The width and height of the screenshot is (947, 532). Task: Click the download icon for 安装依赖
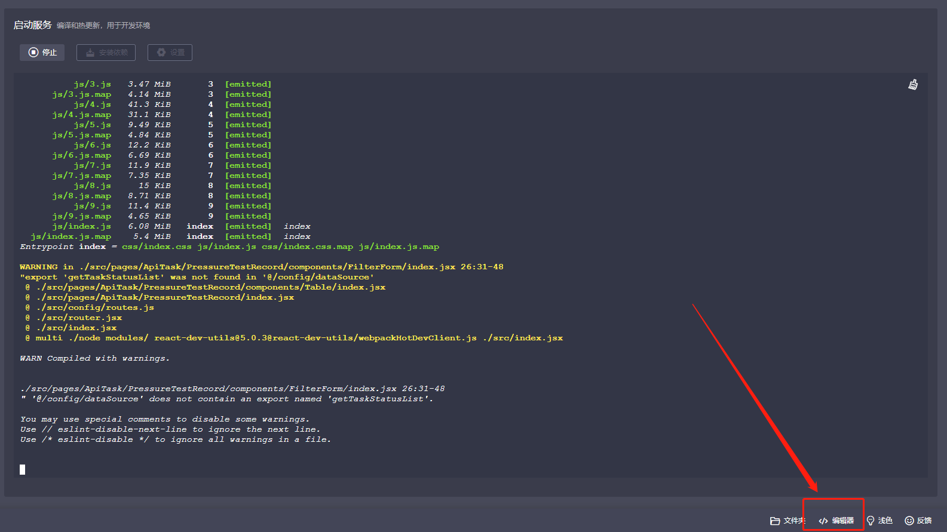(90, 53)
